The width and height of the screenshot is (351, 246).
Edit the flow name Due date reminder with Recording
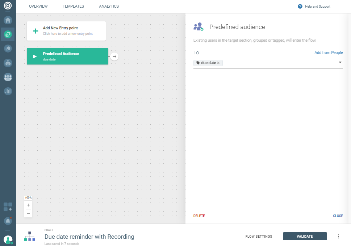(89, 237)
